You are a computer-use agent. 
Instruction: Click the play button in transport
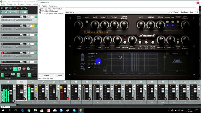[15, 69]
